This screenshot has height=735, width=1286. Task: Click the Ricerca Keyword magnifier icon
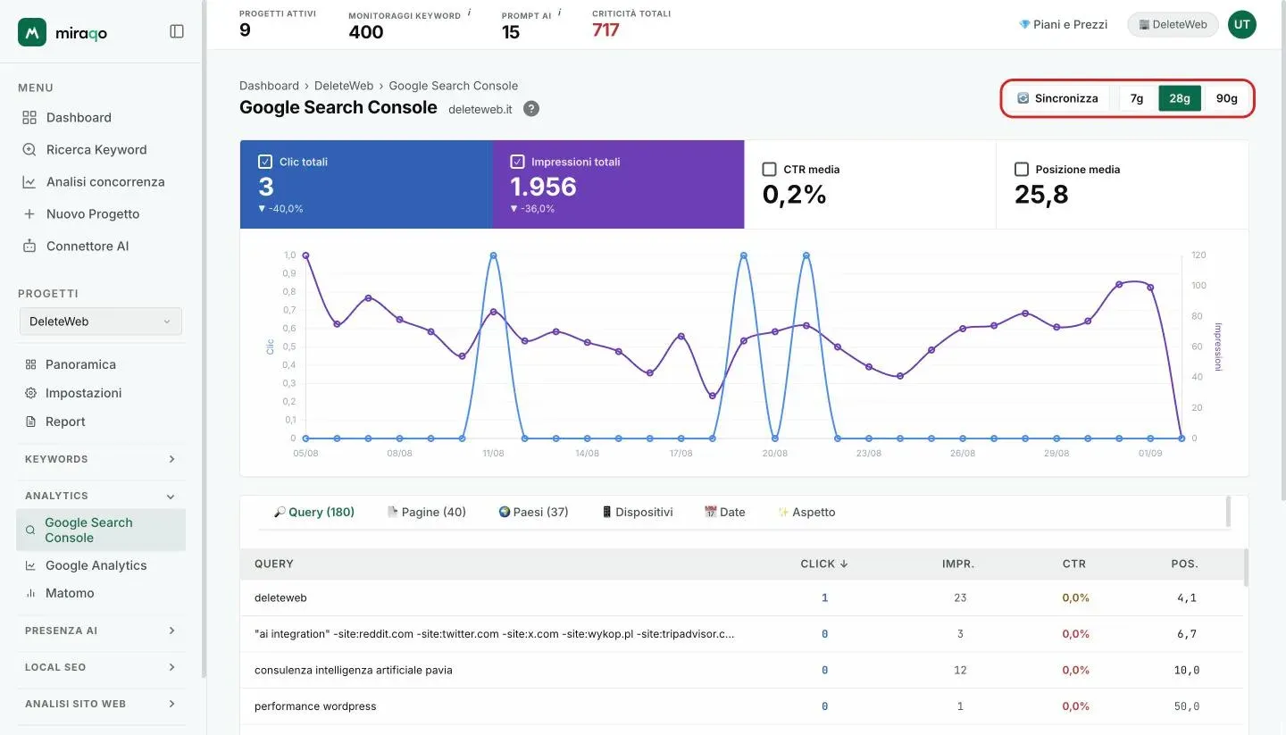click(x=29, y=150)
